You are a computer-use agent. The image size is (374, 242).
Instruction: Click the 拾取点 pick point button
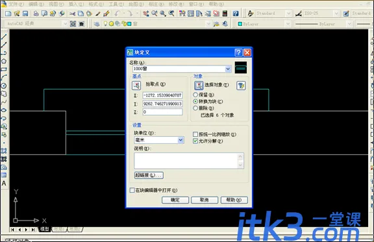(136, 85)
